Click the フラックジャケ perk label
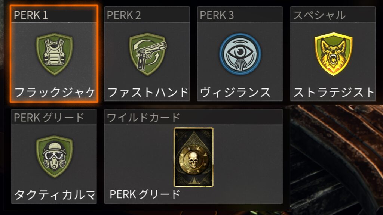Viewport: 383px width, 215px height. coord(55,93)
